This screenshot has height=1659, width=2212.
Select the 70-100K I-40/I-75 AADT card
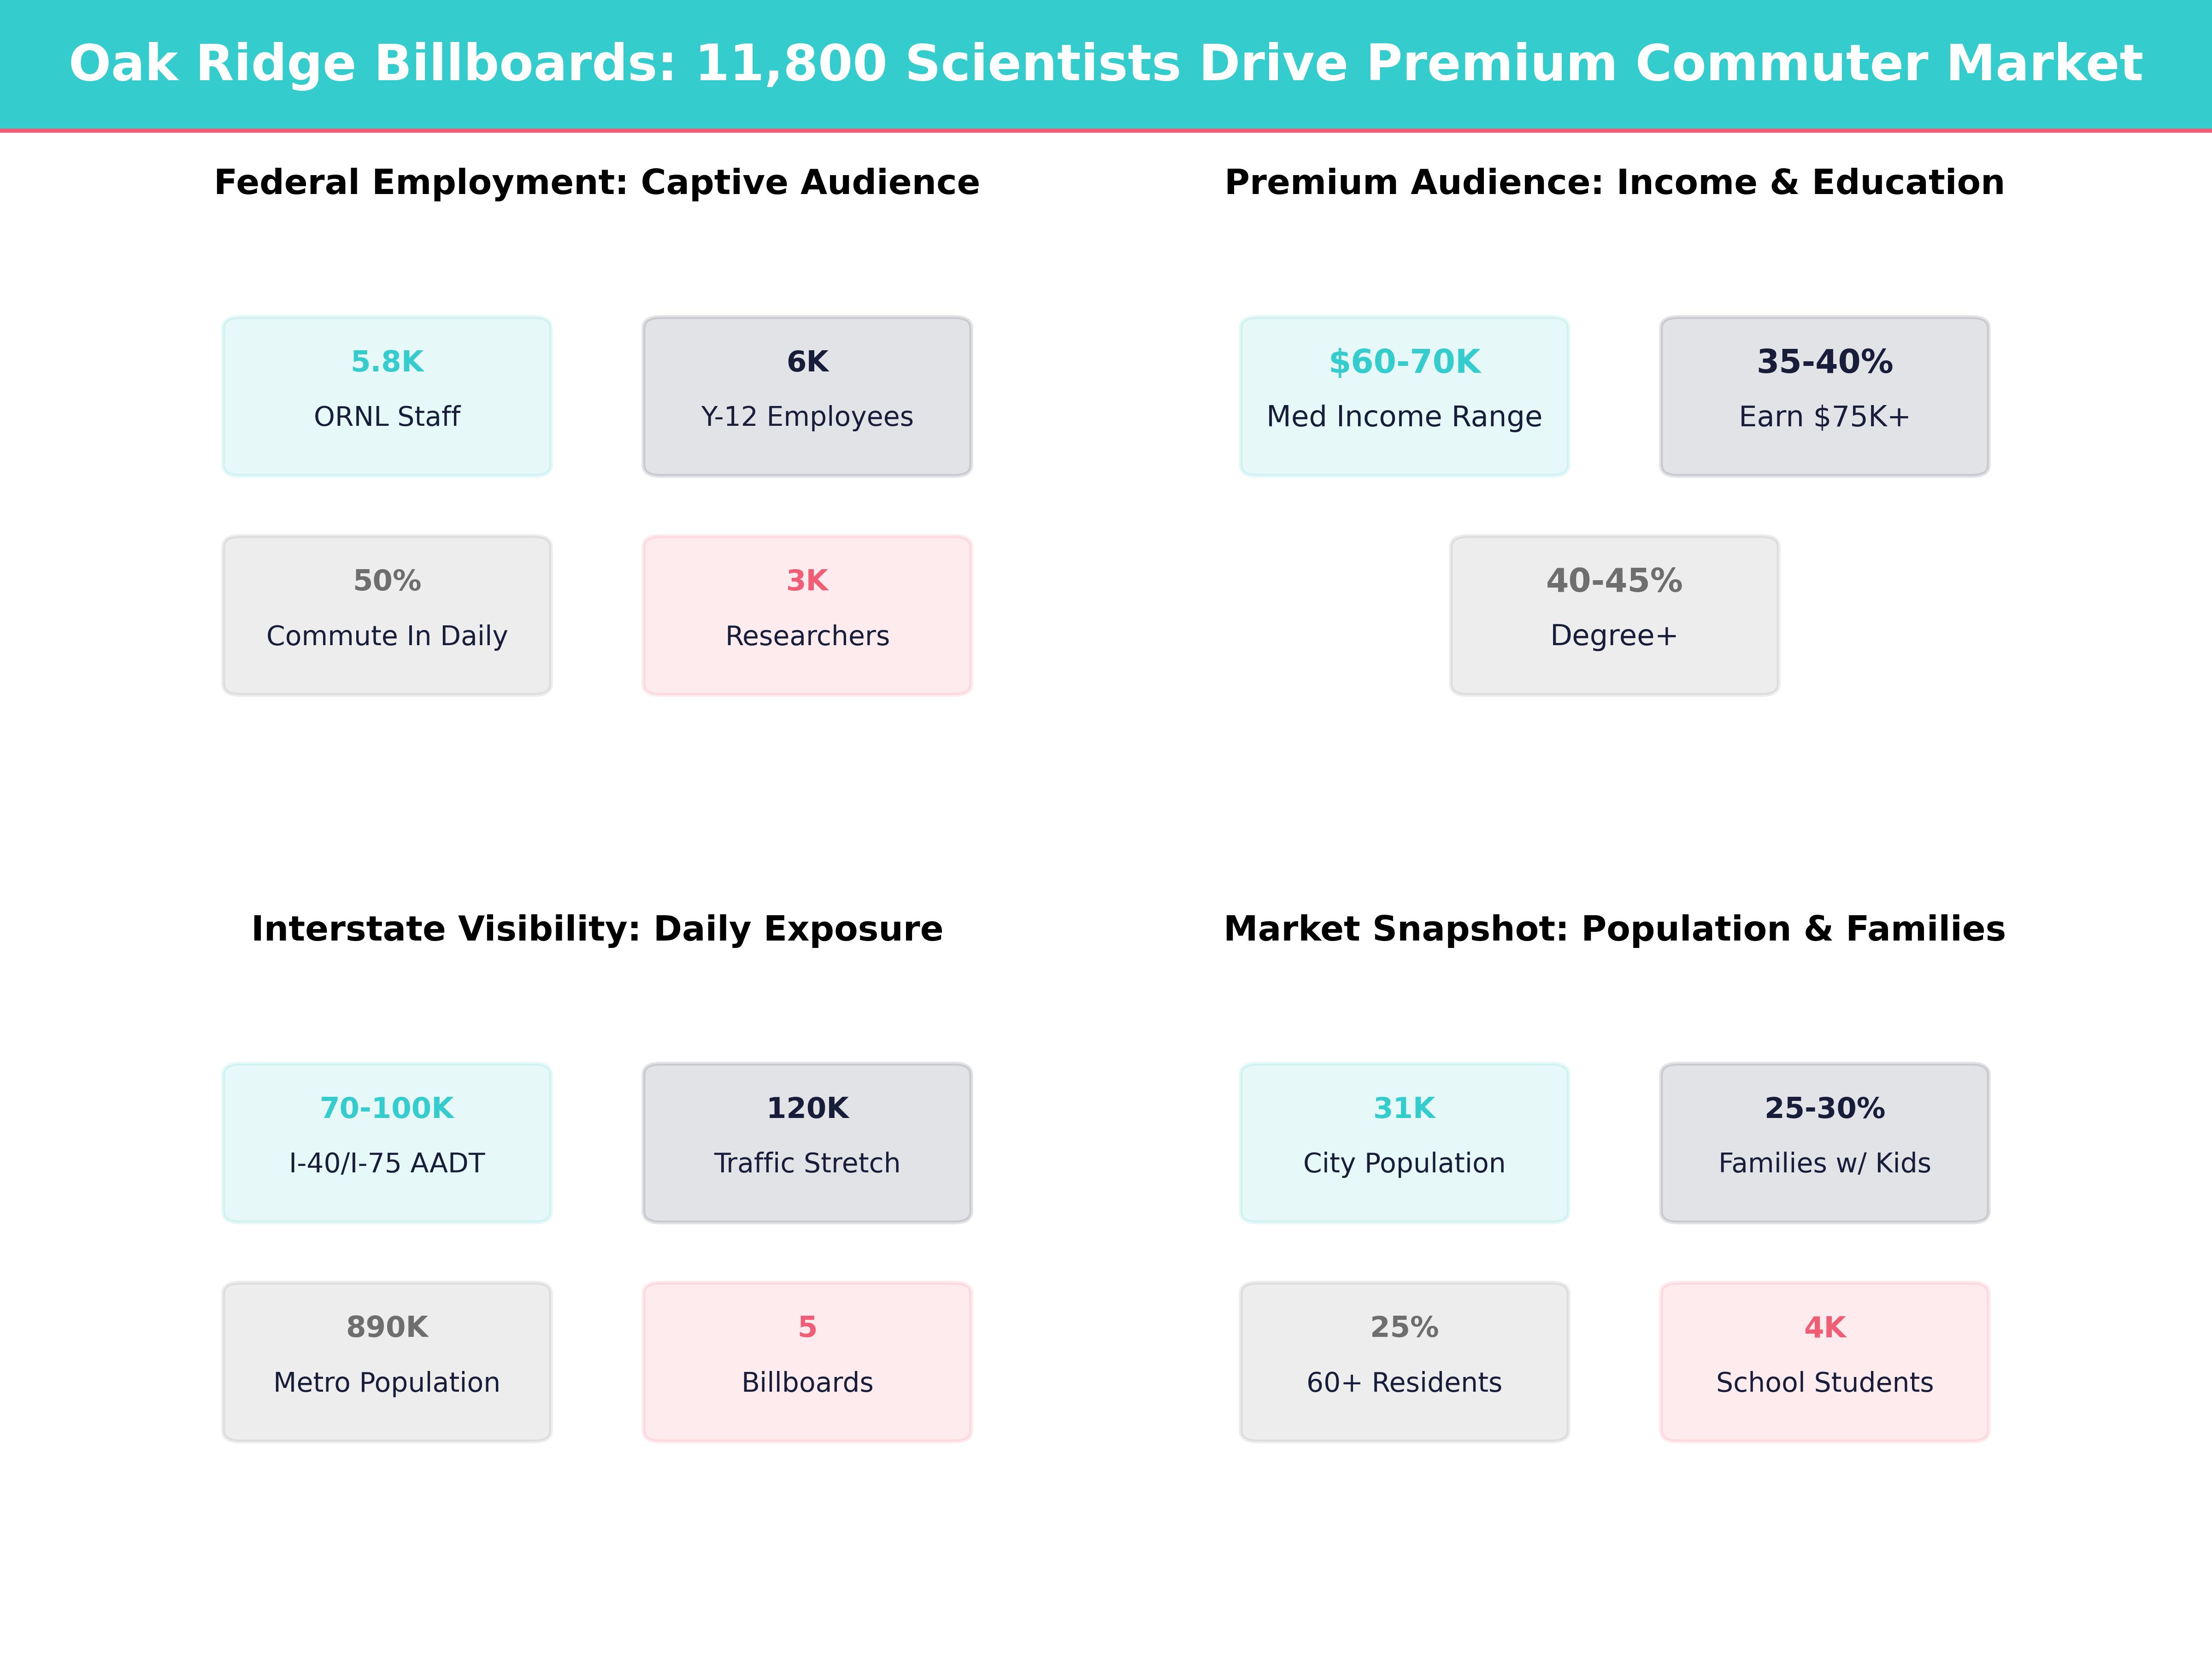[387, 1142]
